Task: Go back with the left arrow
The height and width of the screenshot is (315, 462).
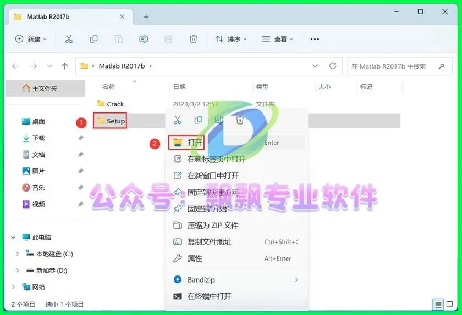Action: coord(15,66)
